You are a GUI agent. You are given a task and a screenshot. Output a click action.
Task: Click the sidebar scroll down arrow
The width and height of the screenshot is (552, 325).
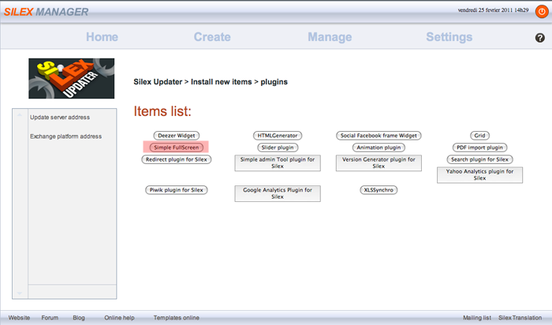20,293
